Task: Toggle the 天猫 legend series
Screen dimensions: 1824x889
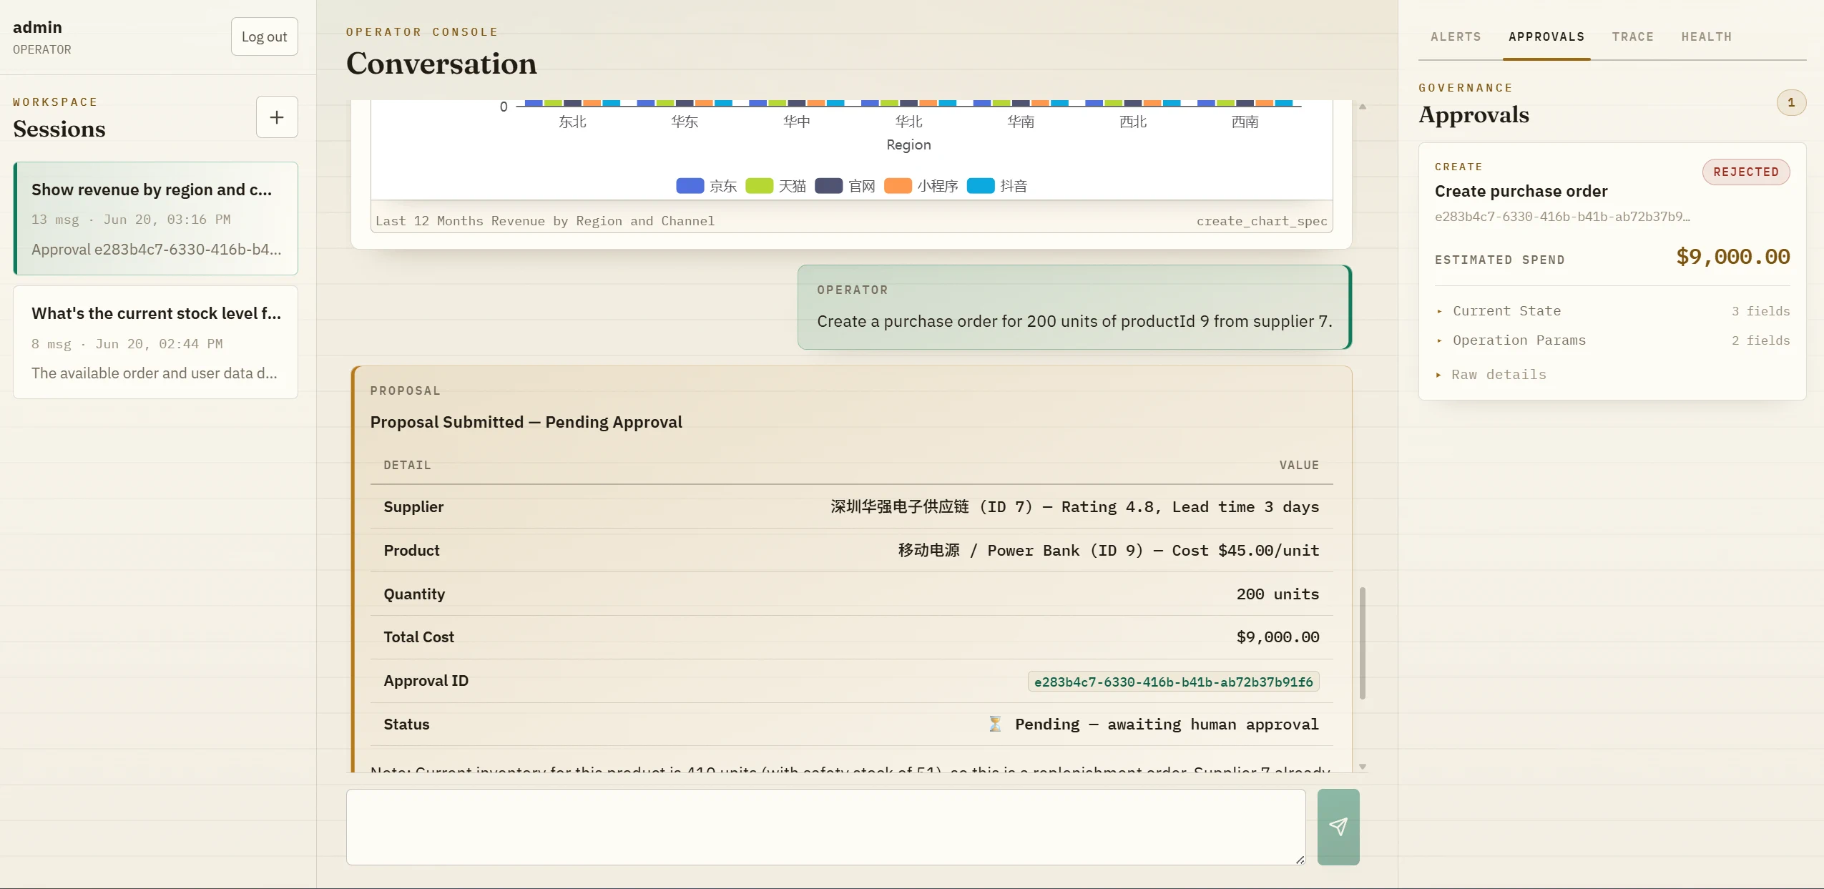Action: click(x=775, y=186)
